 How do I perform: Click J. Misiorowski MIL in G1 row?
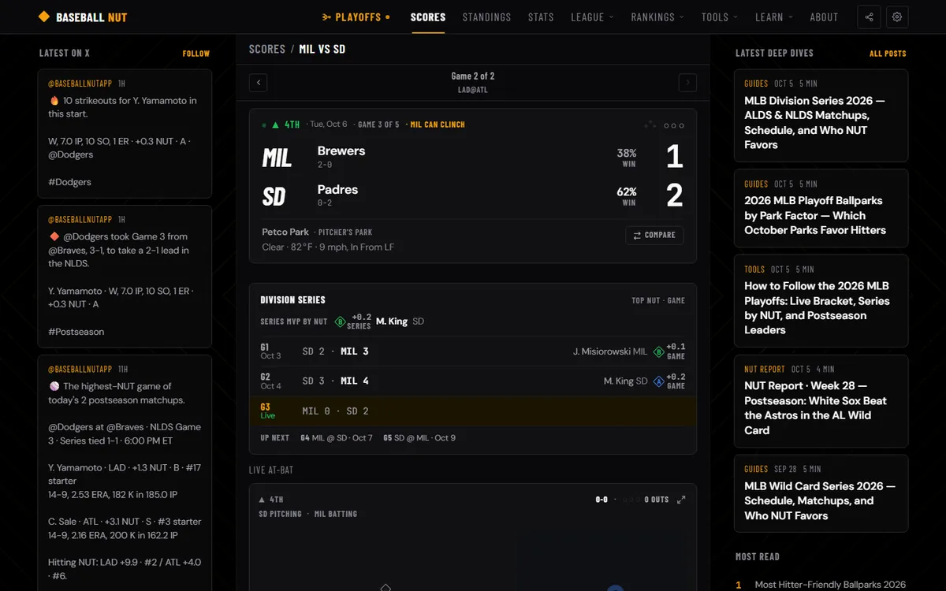pos(610,351)
